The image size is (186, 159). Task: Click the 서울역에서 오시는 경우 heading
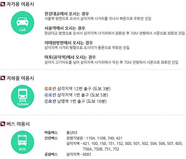65,28
